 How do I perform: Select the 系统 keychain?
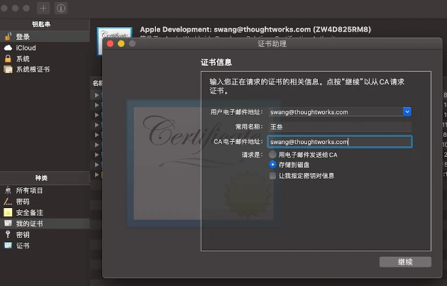tap(23, 58)
